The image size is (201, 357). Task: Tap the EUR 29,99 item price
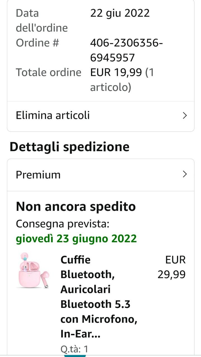pyautogui.click(x=172, y=267)
